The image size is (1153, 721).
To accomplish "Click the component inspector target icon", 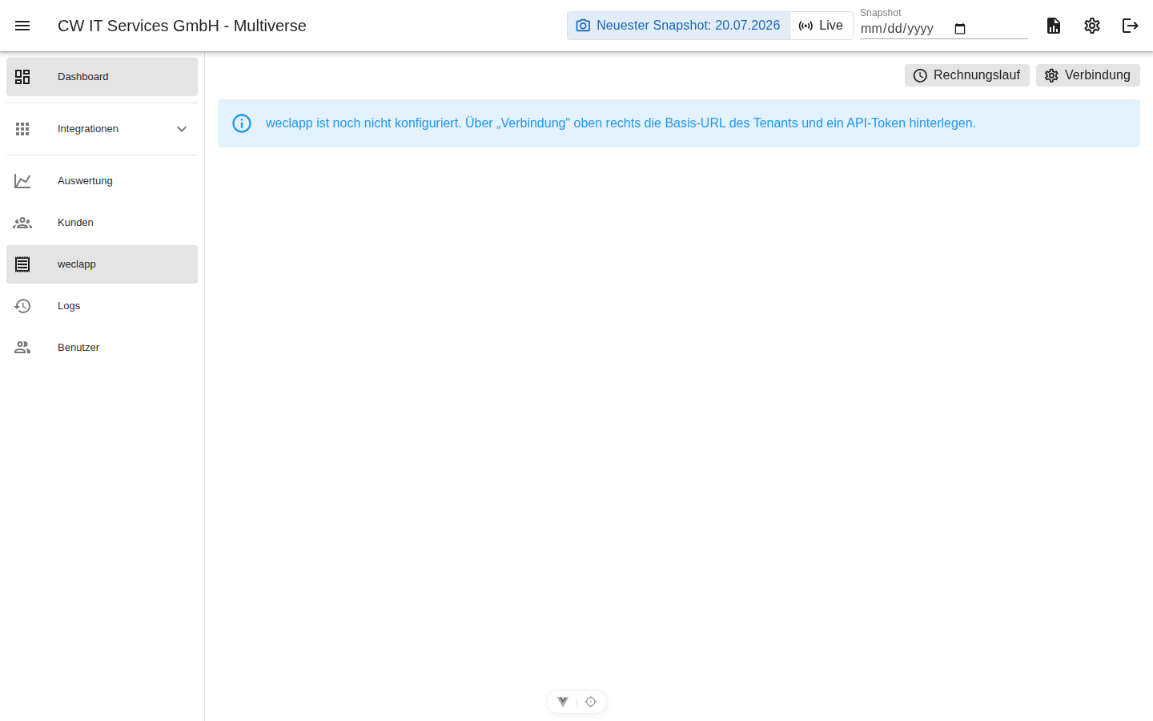I will click(591, 702).
